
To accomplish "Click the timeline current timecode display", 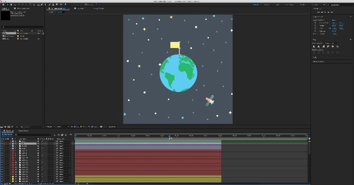I will click(x=7, y=134).
